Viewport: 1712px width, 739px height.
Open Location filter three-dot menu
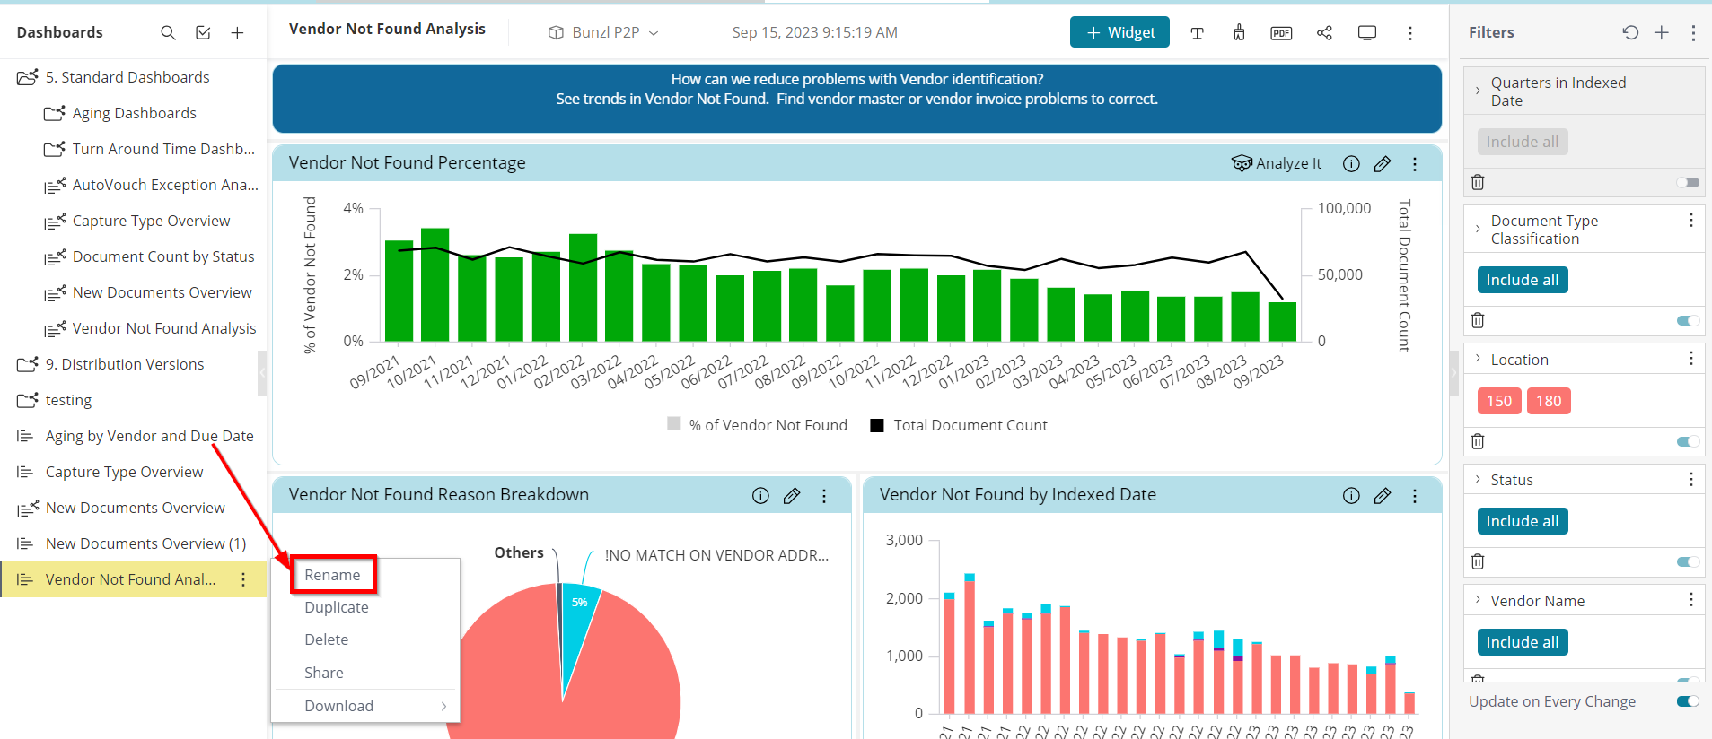(x=1691, y=359)
